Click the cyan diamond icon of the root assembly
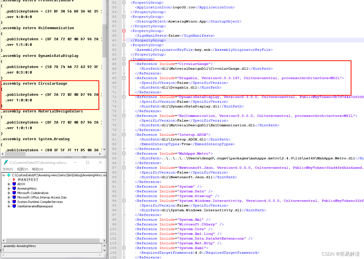364x259 pixels. [9, 175]
